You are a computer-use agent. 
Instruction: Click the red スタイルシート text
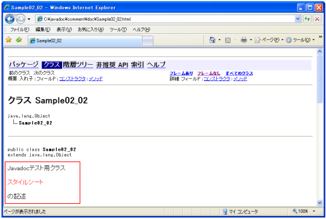[25, 182]
